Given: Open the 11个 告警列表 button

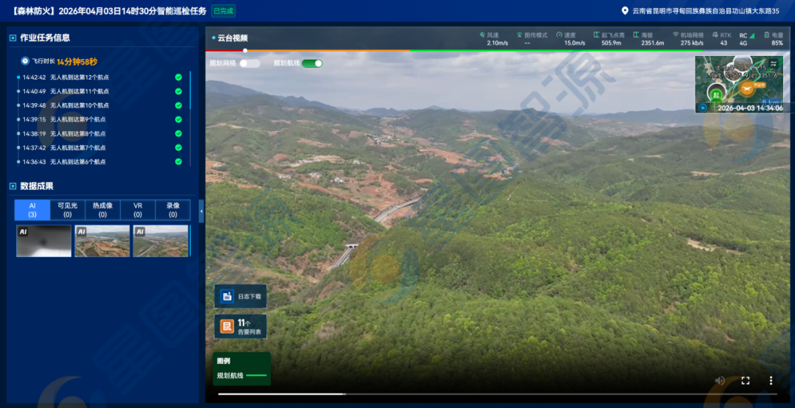Looking at the screenshot, I should [x=240, y=326].
